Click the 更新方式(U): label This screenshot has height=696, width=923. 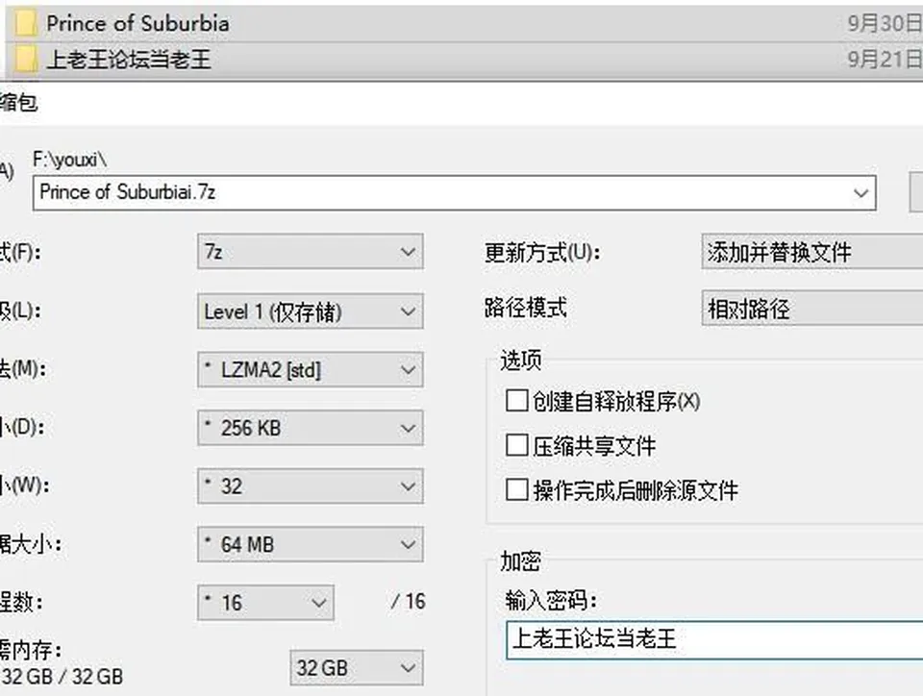(x=542, y=253)
